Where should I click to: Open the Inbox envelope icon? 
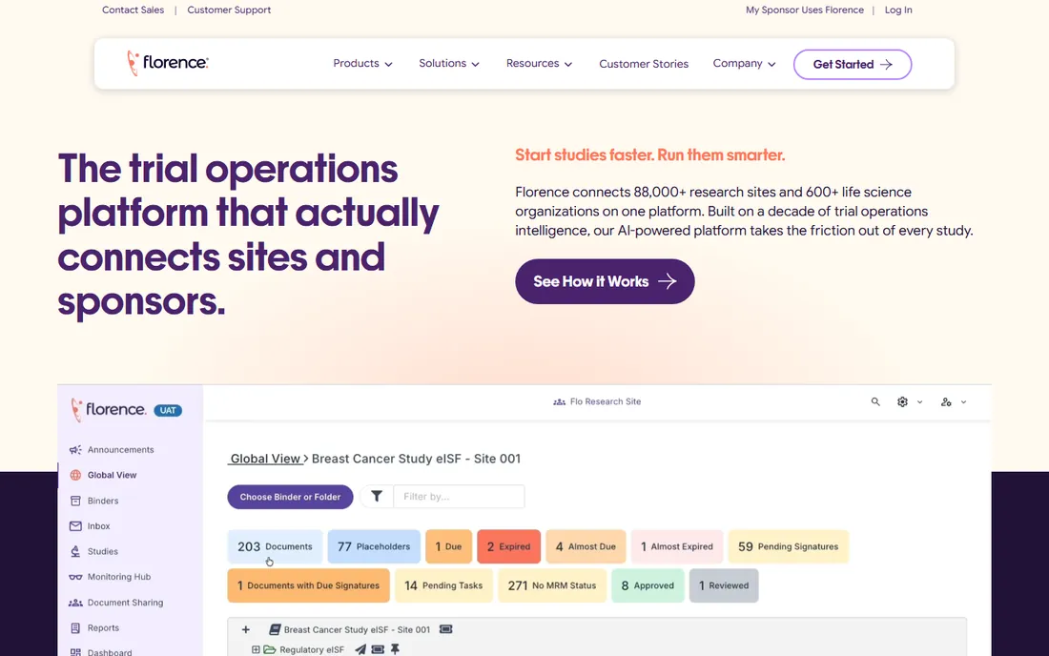point(75,525)
